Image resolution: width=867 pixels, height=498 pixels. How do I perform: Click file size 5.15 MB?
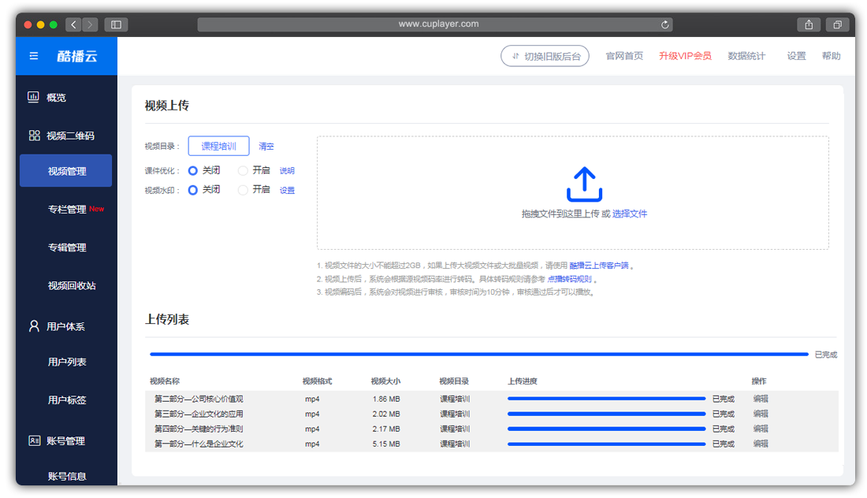(x=386, y=444)
